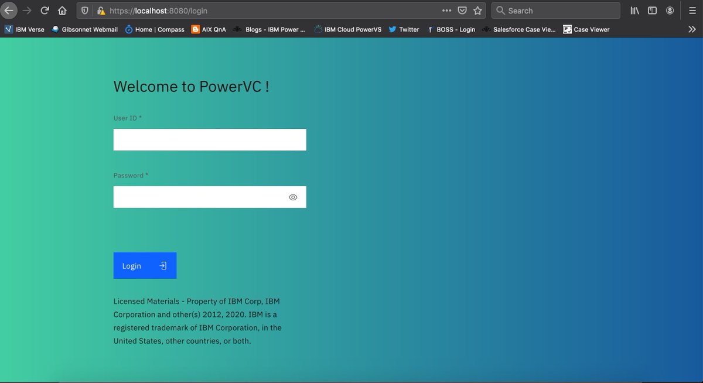This screenshot has height=383, width=703.
Task: Navigate to the browser home page
Action: point(62,11)
